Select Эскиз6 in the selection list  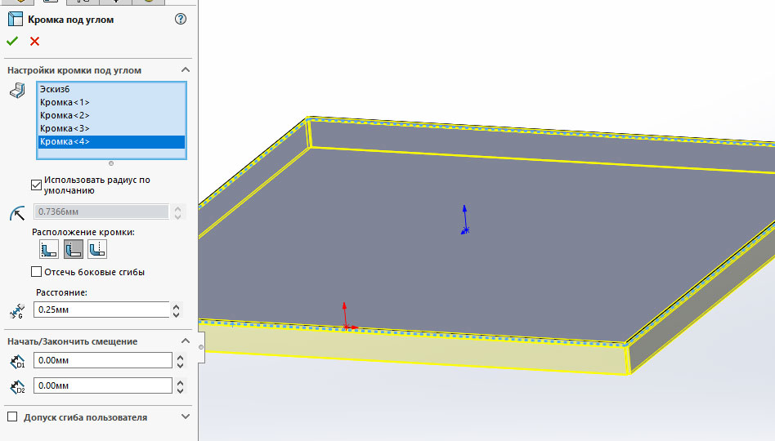coord(111,89)
